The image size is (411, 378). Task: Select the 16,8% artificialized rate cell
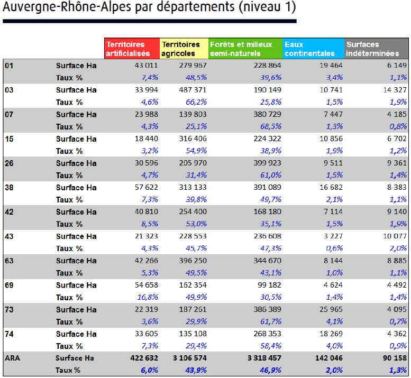[x=148, y=298]
